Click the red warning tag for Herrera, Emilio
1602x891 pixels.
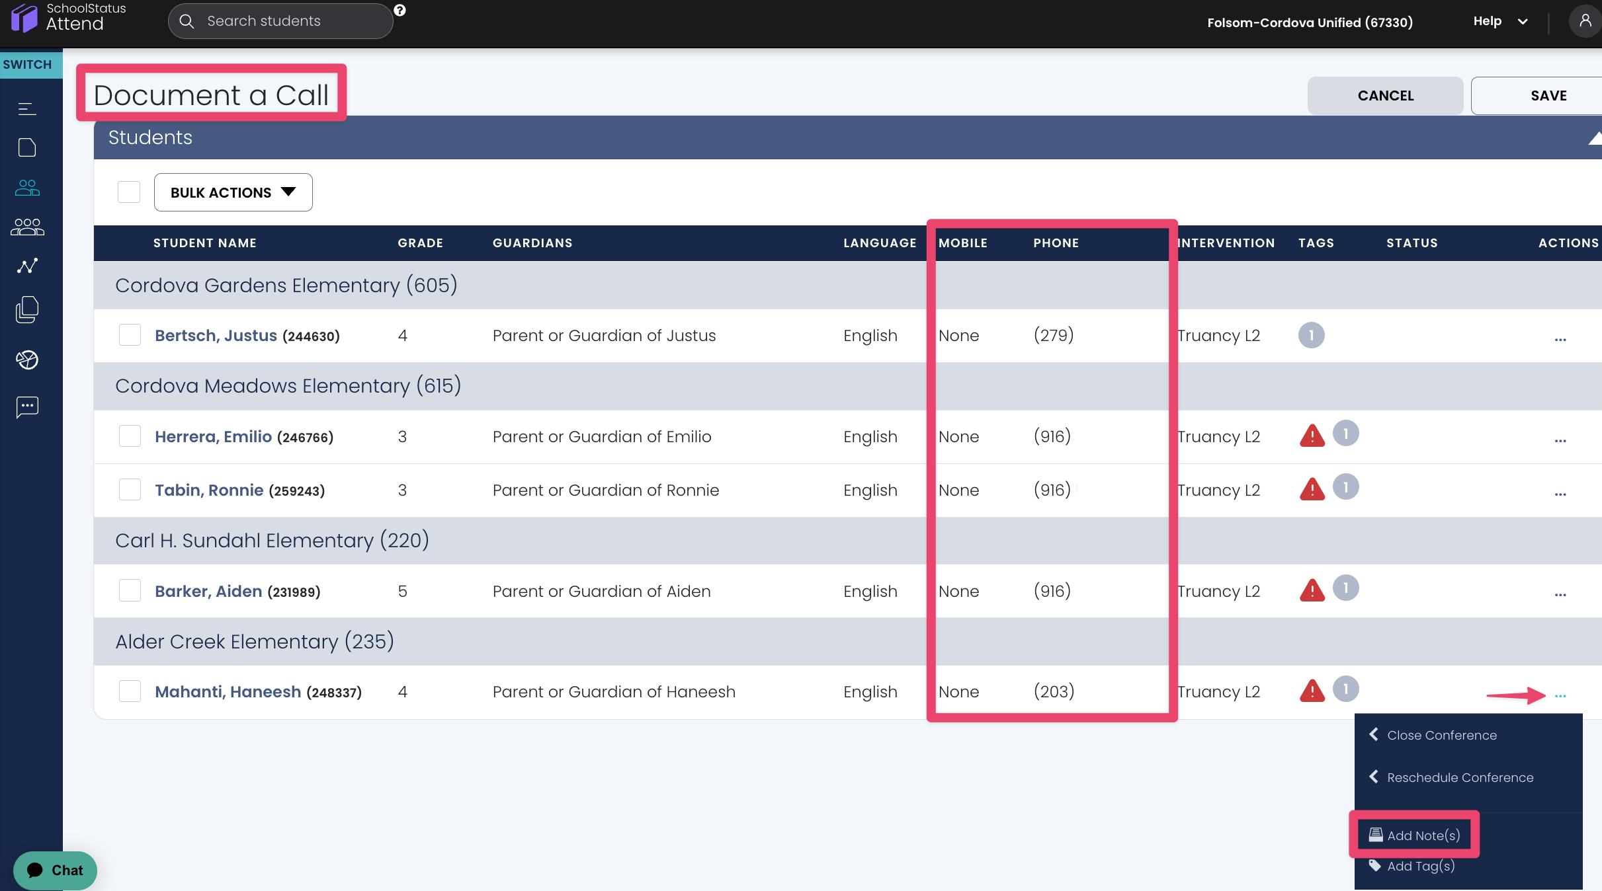1312,436
